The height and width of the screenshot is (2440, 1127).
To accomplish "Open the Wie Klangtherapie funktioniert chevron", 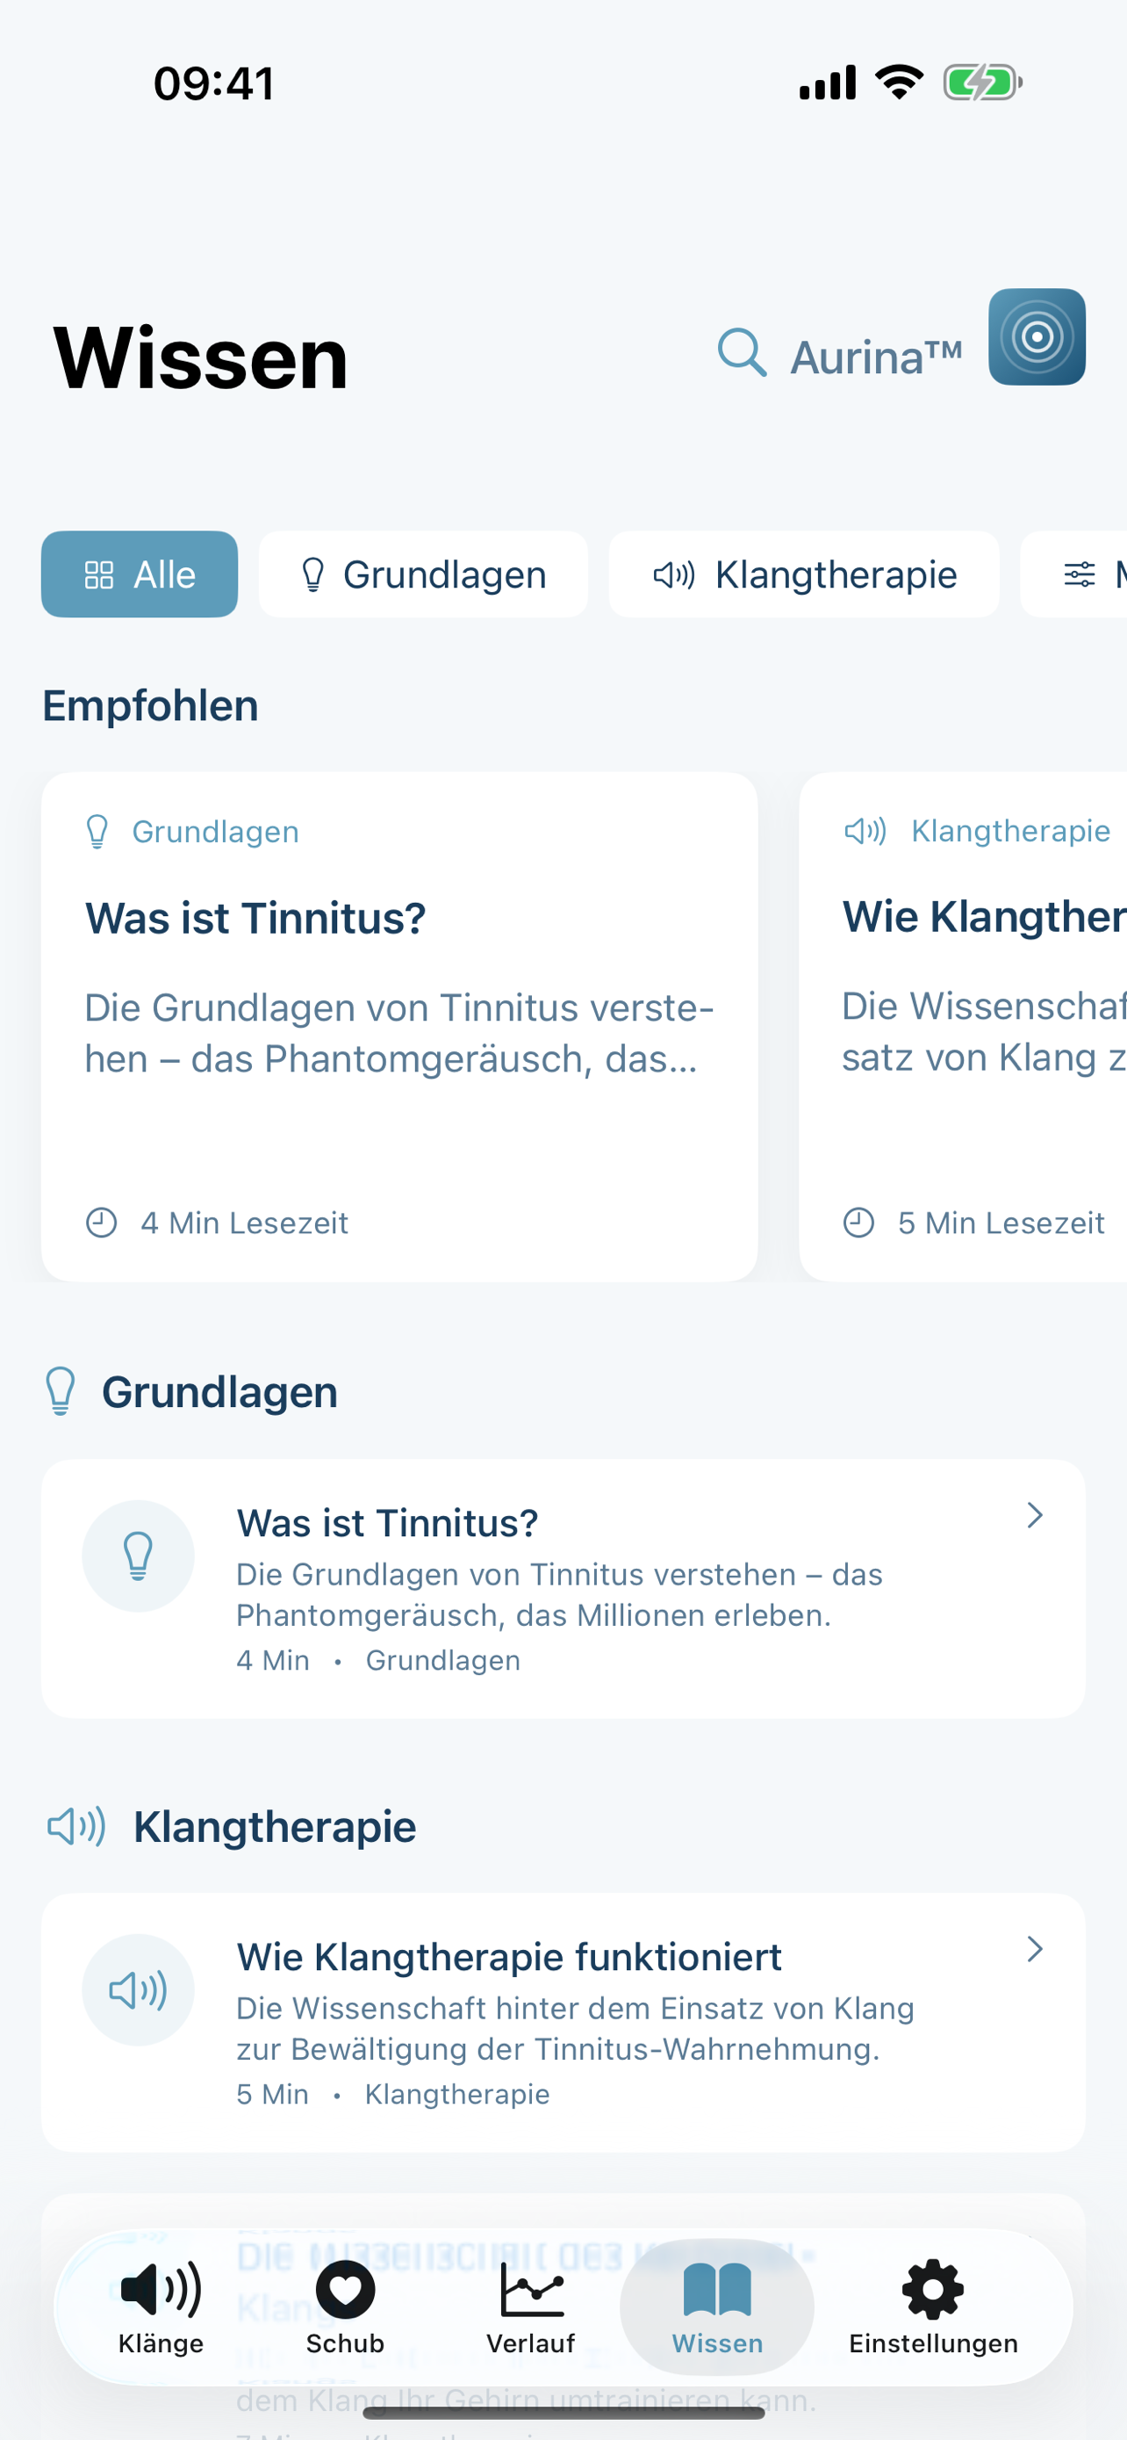I will point(1035,1949).
